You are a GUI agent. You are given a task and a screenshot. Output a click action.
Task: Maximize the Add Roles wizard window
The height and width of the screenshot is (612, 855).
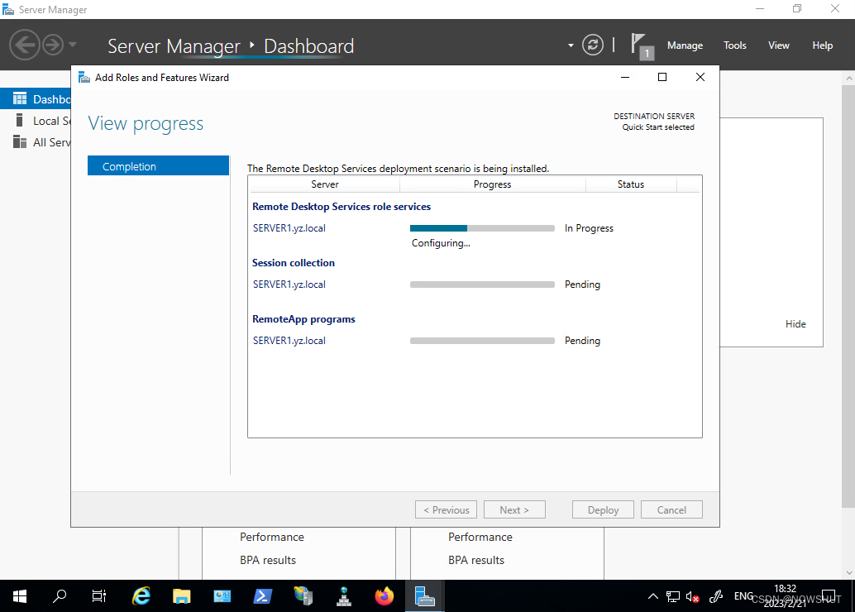[662, 78]
